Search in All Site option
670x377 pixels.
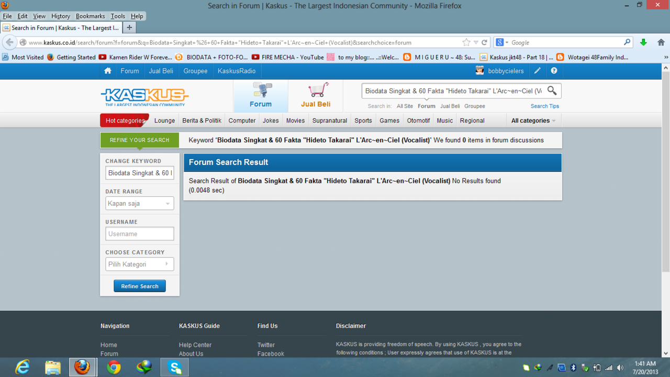click(405, 106)
